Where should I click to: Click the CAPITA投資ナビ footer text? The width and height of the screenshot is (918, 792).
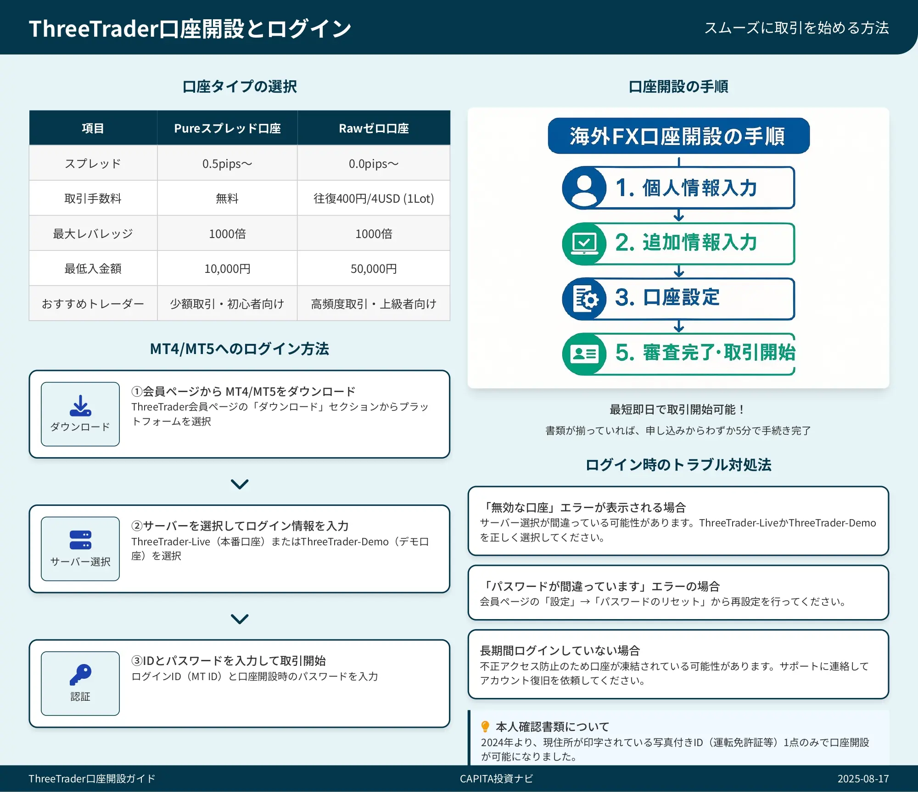click(x=496, y=779)
